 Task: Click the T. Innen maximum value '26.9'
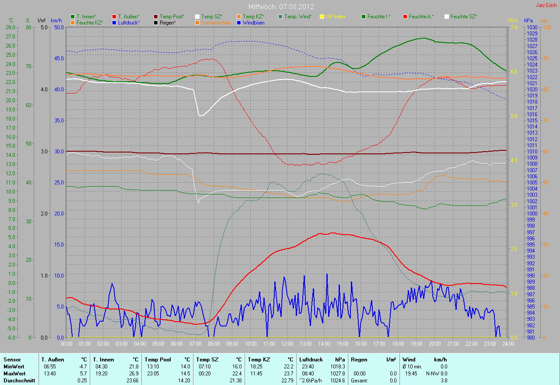(133, 374)
